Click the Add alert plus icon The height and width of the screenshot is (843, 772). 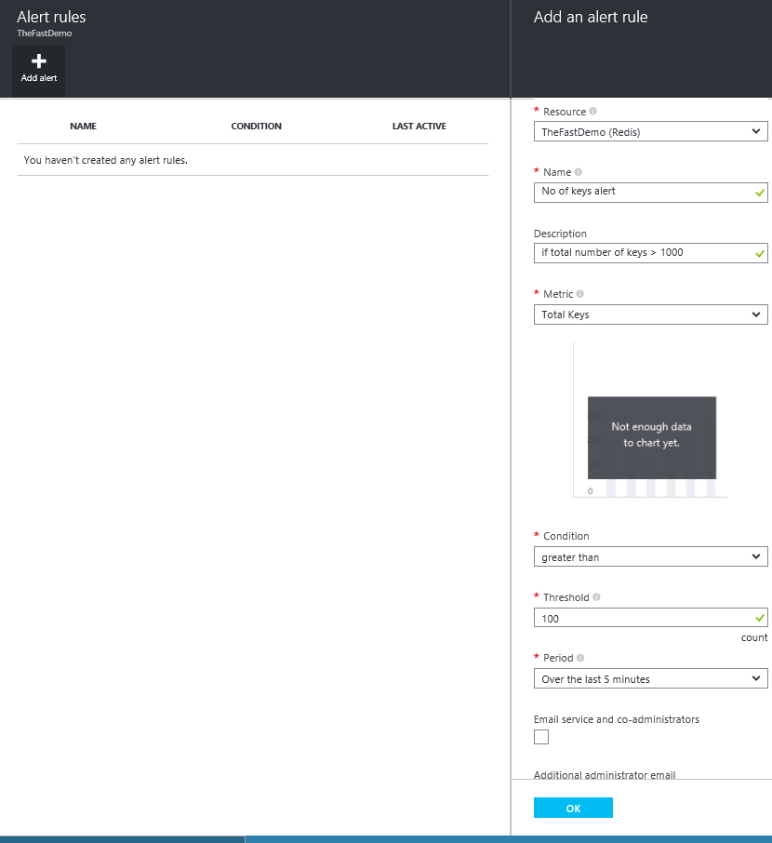click(39, 62)
